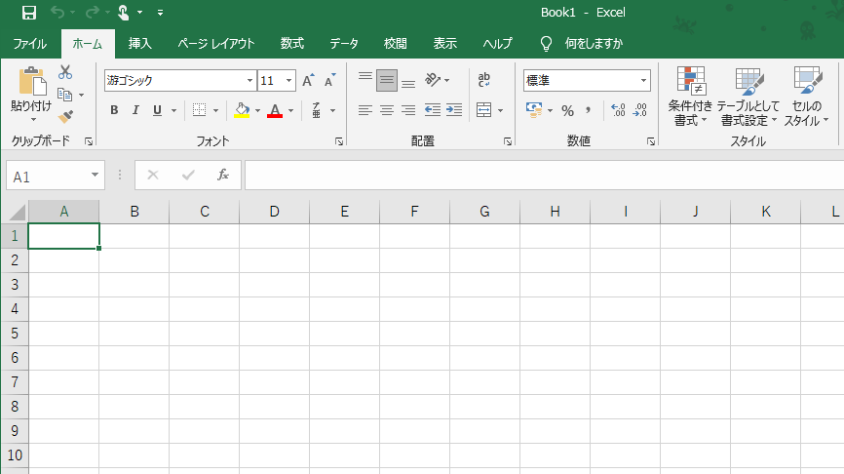Decrease font size with small A icon
The image size is (844, 474).
(x=329, y=80)
